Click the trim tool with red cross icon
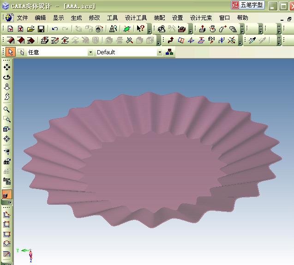 (129, 40)
